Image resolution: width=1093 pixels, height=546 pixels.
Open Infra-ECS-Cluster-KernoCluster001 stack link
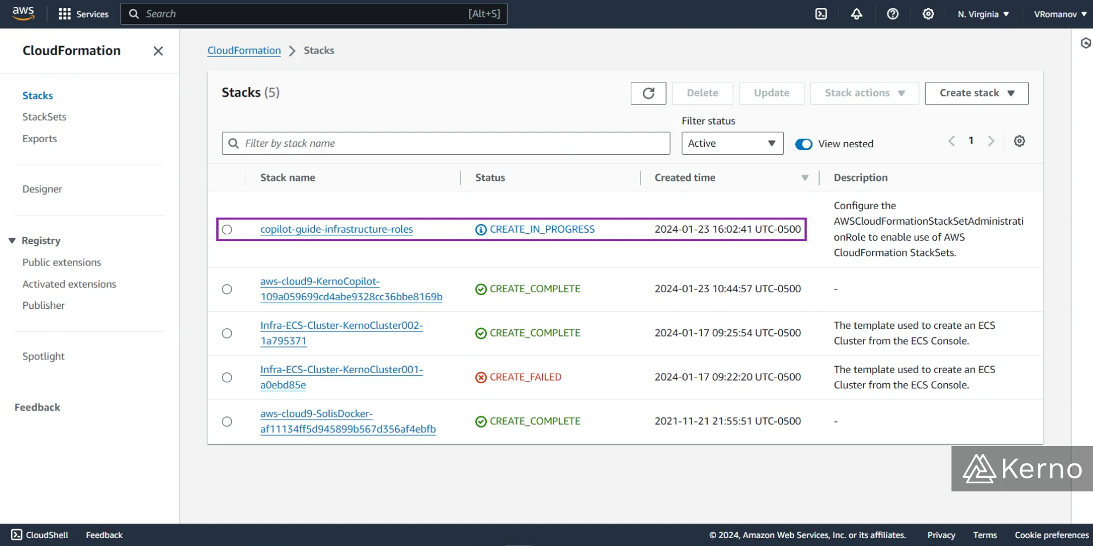point(342,377)
